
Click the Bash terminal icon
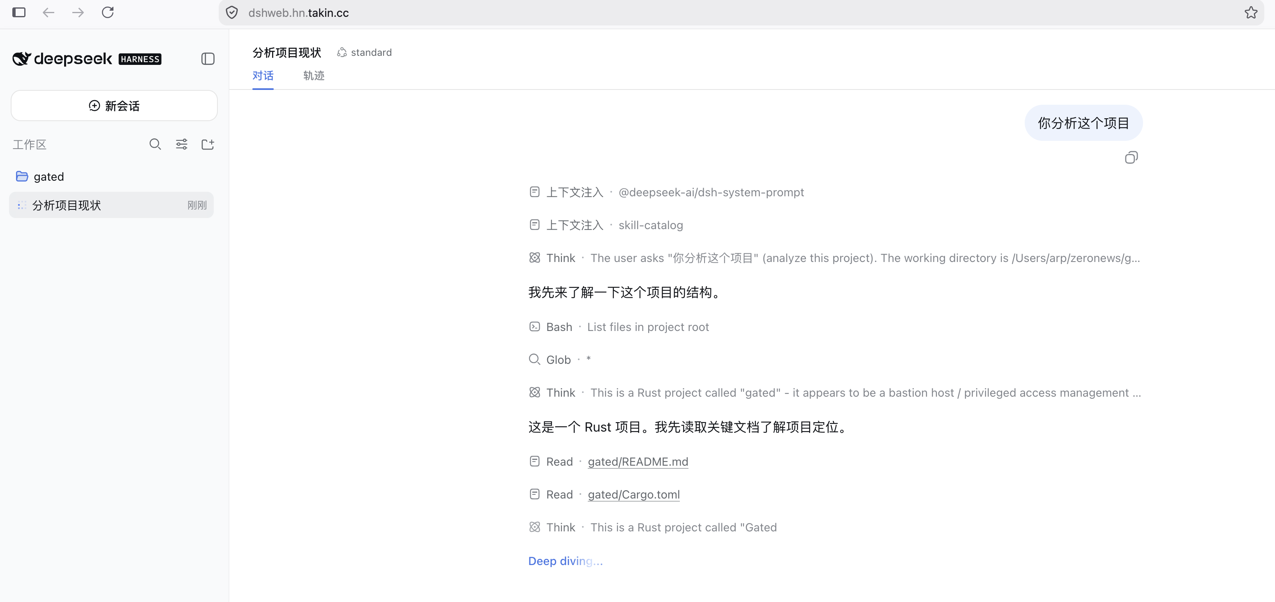tap(535, 326)
